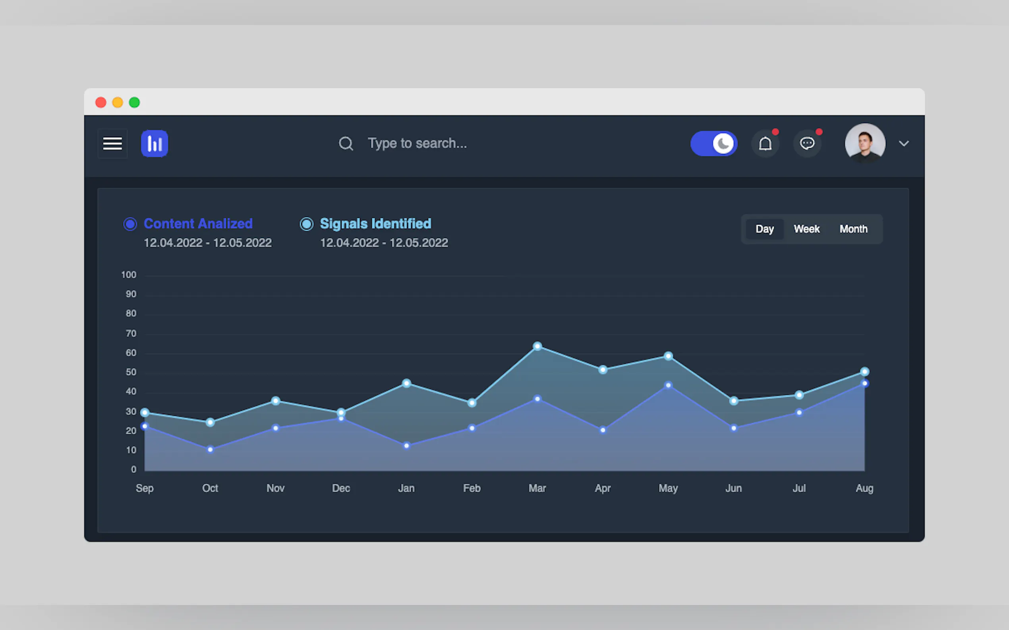Switch to the Week view
This screenshot has width=1009, height=630.
pos(806,229)
